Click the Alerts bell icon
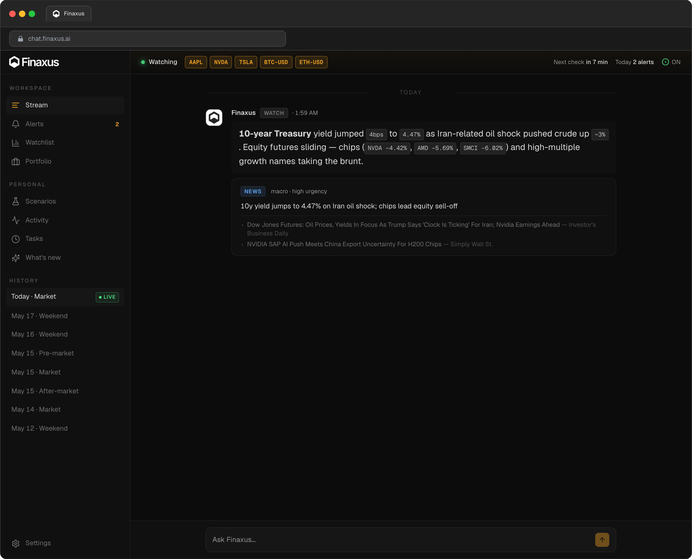692x559 pixels. tap(15, 124)
